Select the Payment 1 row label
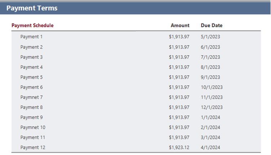Screen dimensions: 271x155 (x=31, y=37)
